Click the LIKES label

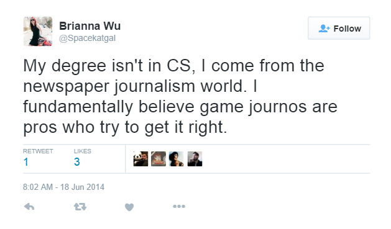[x=83, y=151]
